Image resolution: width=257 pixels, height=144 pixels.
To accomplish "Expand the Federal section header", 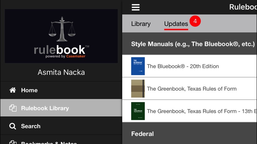I will point(189,133).
